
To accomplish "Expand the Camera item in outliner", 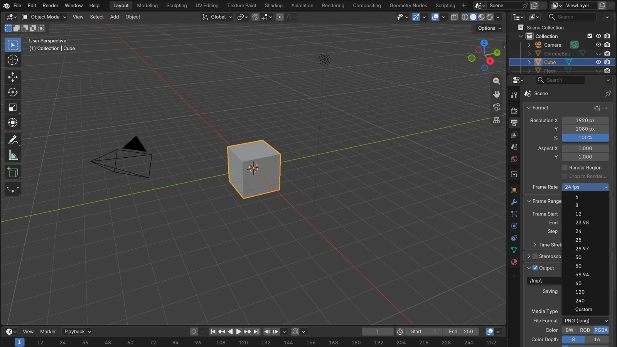I will coord(529,45).
